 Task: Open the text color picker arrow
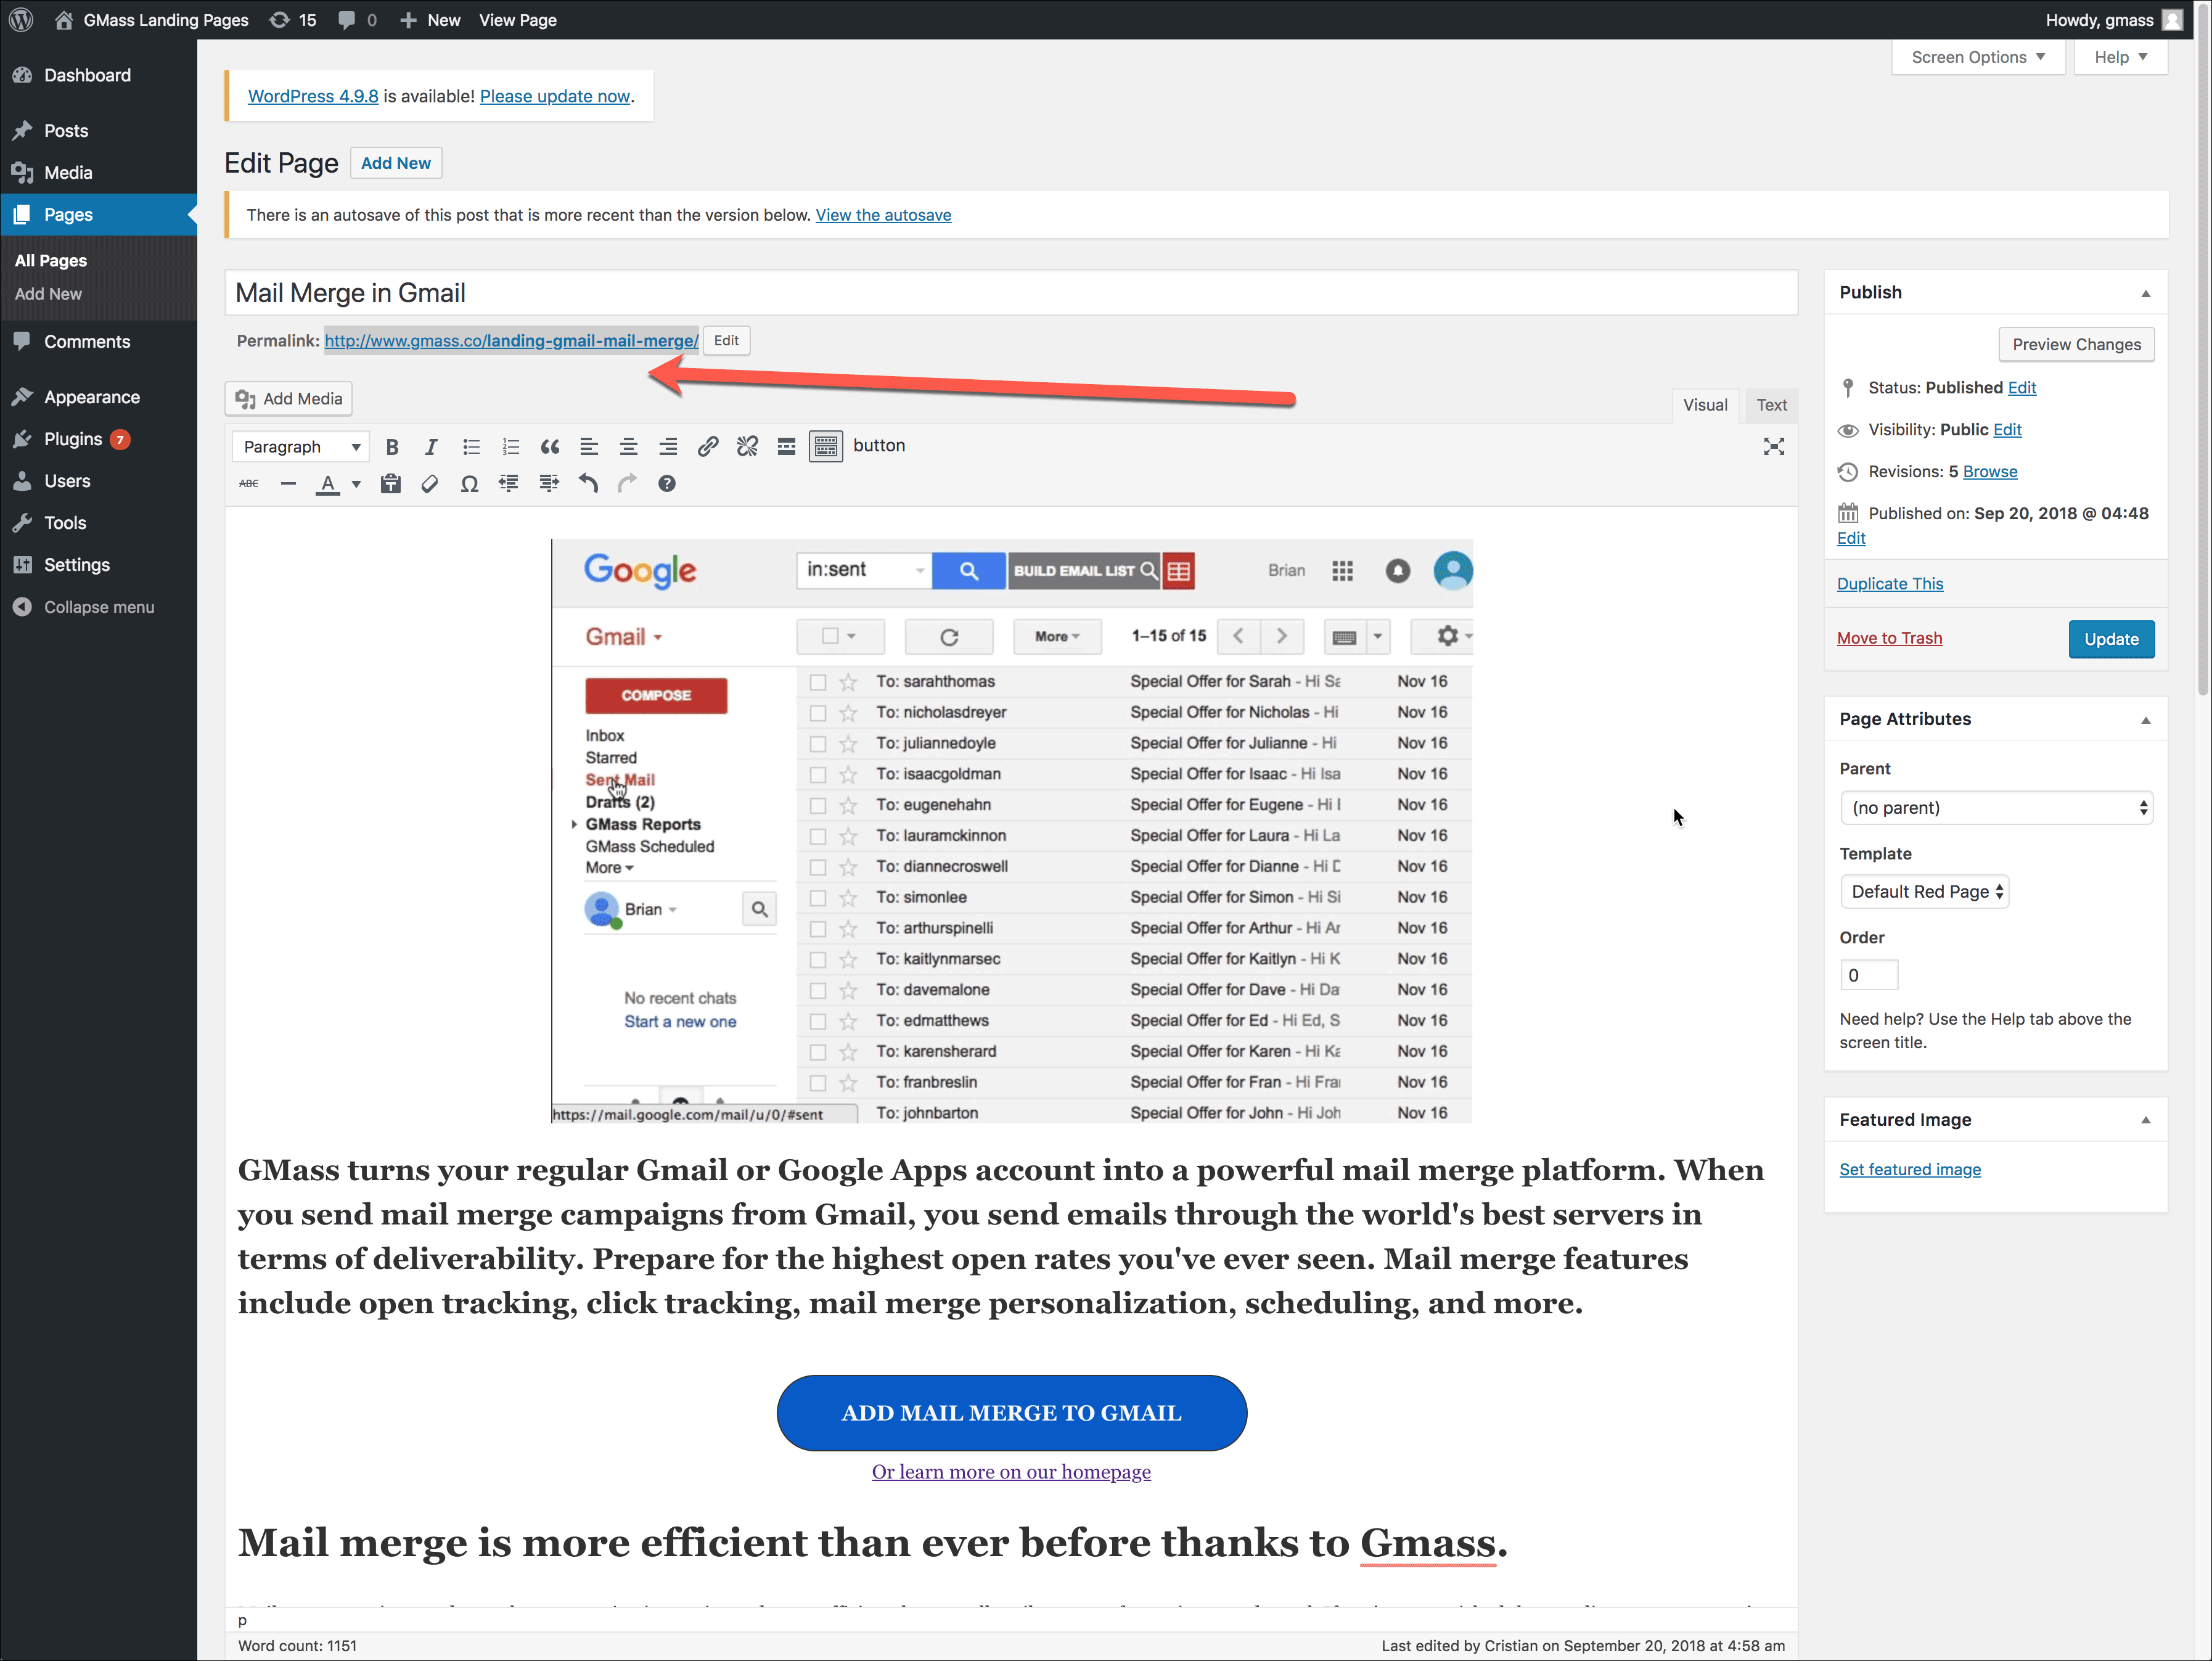[356, 485]
